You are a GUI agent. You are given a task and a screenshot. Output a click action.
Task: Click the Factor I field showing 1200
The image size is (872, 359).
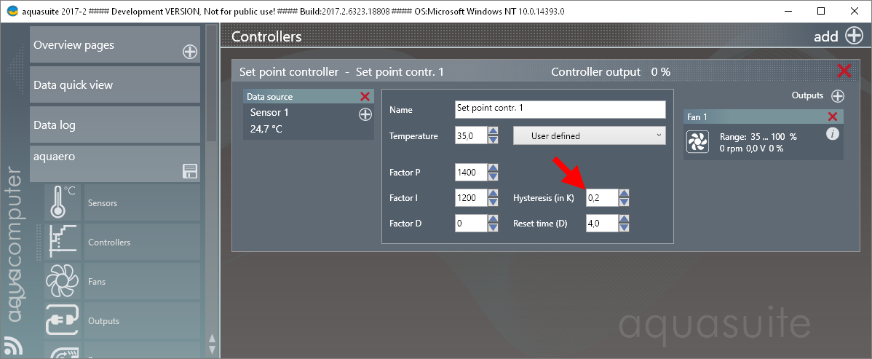[x=470, y=197]
